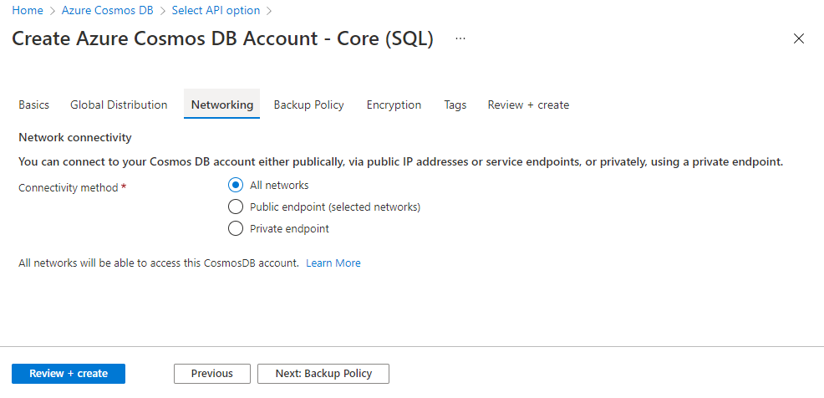The width and height of the screenshot is (824, 398).
Task: Click the All networks access info text
Action: pyautogui.click(x=159, y=263)
